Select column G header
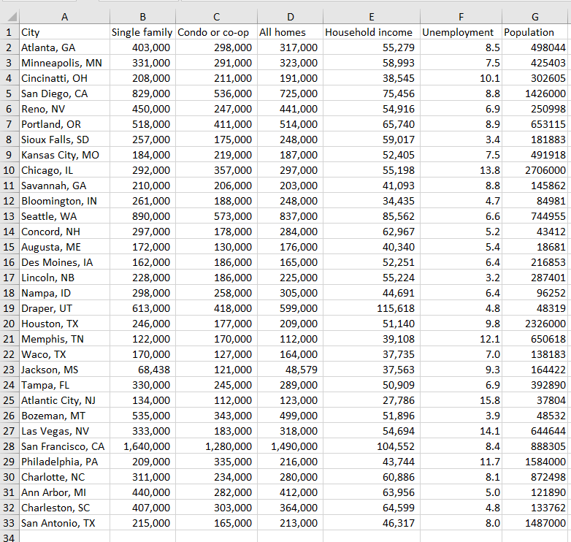 (x=534, y=17)
